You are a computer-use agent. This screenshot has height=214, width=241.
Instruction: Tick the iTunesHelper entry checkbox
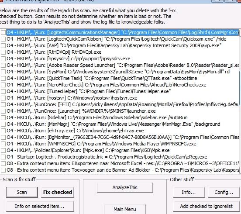[x=3, y=91]
